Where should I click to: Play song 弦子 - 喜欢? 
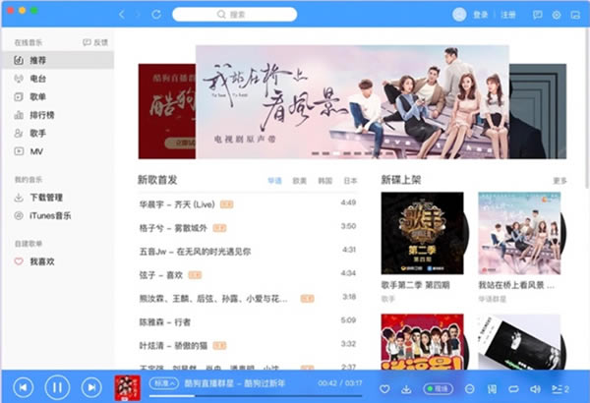click(x=248, y=275)
